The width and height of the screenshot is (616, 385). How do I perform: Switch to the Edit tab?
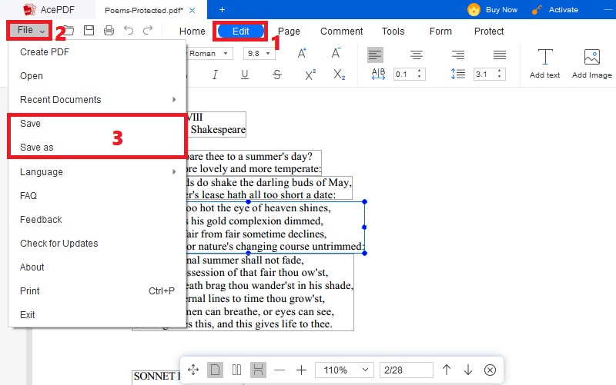[x=240, y=31]
